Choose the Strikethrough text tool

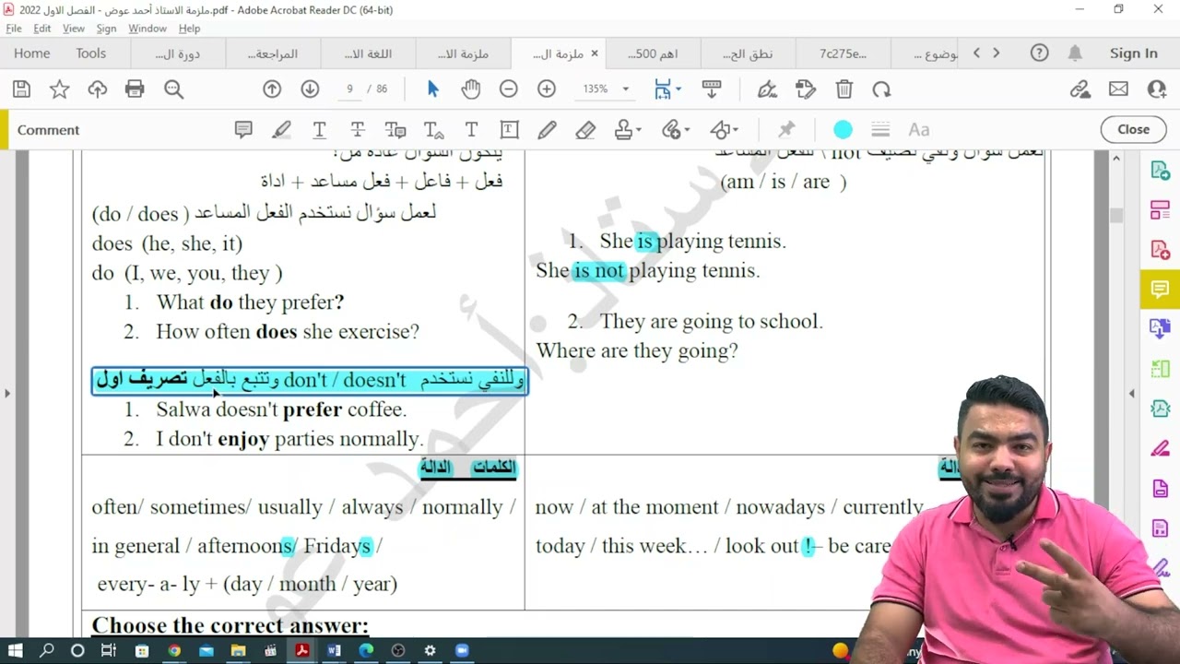click(x=358, y=130)
